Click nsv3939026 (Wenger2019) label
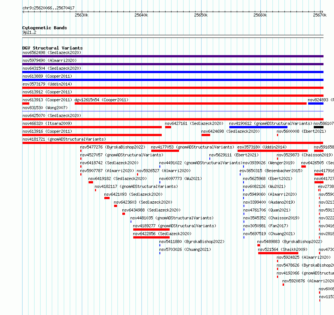This screenshot has width=334, height=315. (x=269, y=163)
